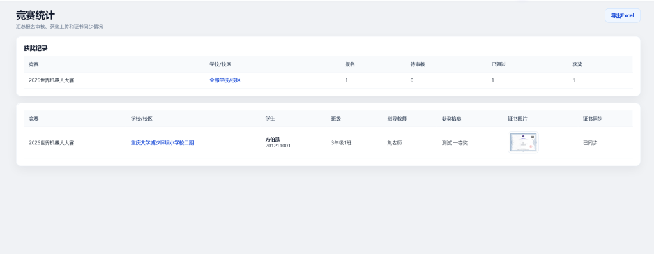Click the 已通过 column header

pyautogui.click(x=498, y=64)
